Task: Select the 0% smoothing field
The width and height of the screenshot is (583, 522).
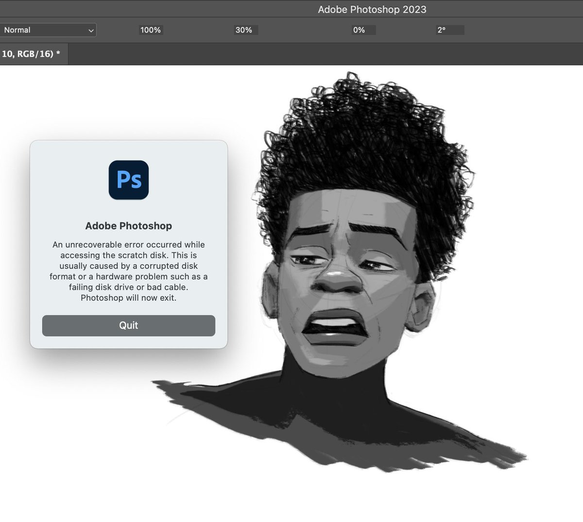Action: pos(362,30)
